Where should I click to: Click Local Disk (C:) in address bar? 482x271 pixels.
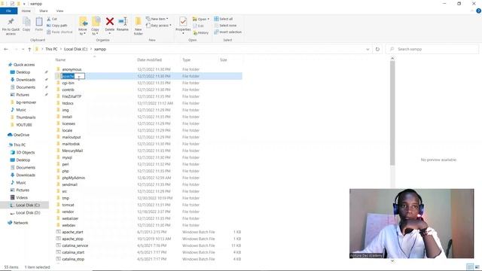click(75, 49)
